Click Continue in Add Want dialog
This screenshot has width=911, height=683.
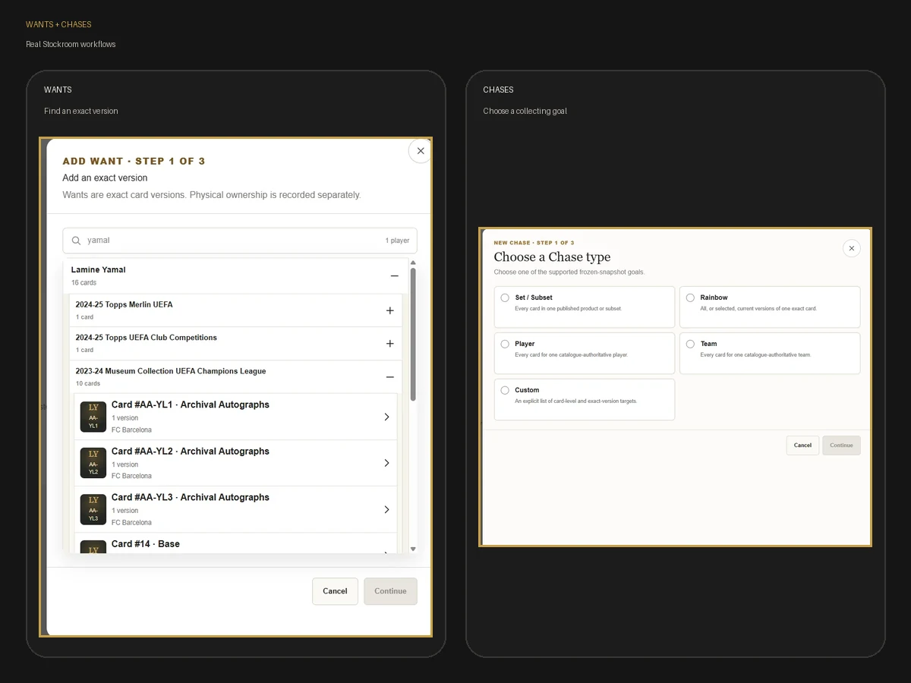(390, 591)
